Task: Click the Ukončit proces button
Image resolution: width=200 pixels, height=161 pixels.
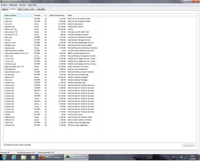Action: point(189,146)
